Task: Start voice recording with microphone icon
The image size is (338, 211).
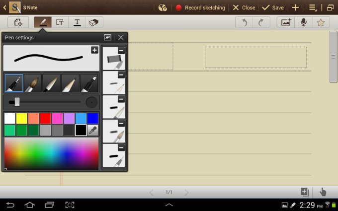Action: tap(304, 22)
